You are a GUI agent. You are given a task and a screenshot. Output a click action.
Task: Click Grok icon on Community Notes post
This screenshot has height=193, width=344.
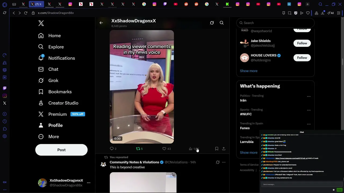coord(218,162)
